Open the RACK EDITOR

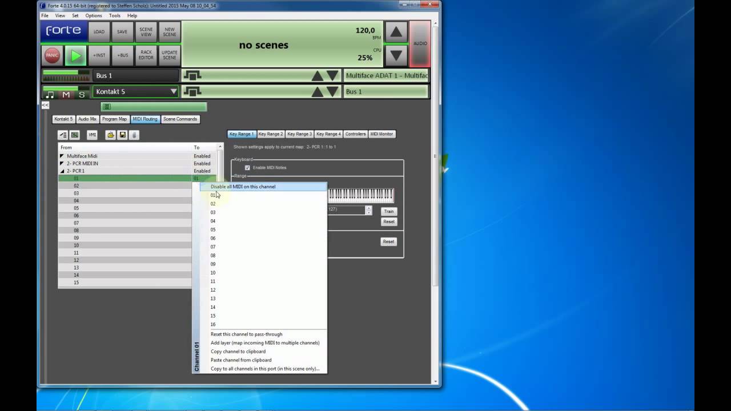(146, 55)
